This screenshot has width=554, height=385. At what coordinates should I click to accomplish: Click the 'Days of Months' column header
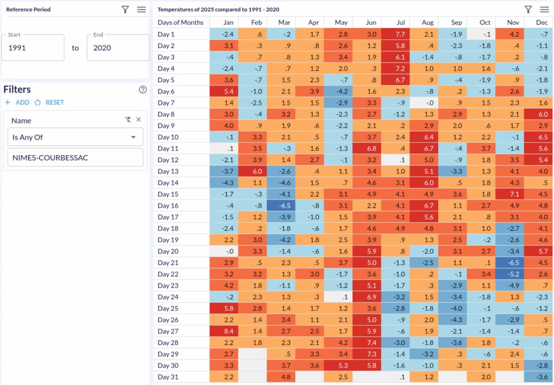pyautogui.click(x=181, y=22)
